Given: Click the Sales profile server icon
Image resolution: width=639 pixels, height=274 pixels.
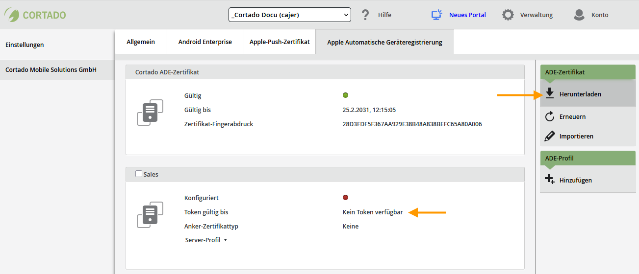Looking at the screenshot, I should pyautogui.click(x=150, y=214).
